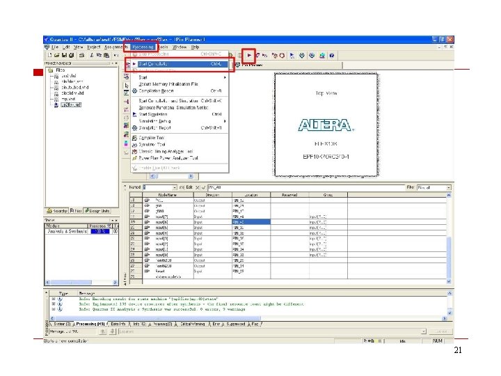Viewport: 501px width, 376px height.
Task: Select the highlighted .bdf file in Files tree
Action: click(71, 104)
